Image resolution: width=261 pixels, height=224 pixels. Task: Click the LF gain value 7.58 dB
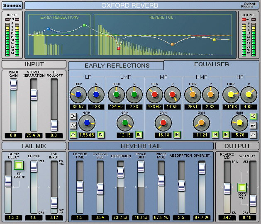87,135
